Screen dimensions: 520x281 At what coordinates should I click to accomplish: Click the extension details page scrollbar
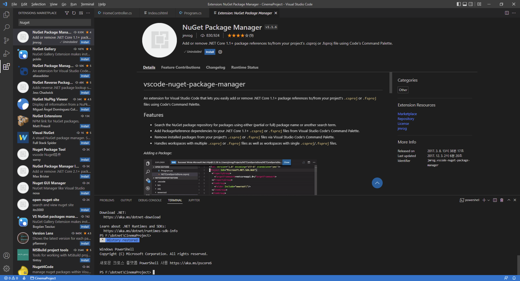391,83
